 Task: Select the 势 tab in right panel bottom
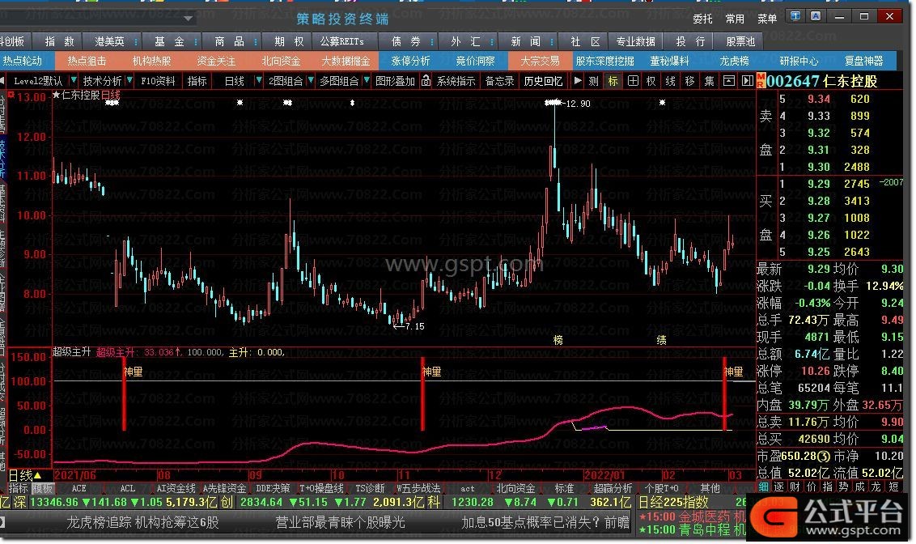843,487
